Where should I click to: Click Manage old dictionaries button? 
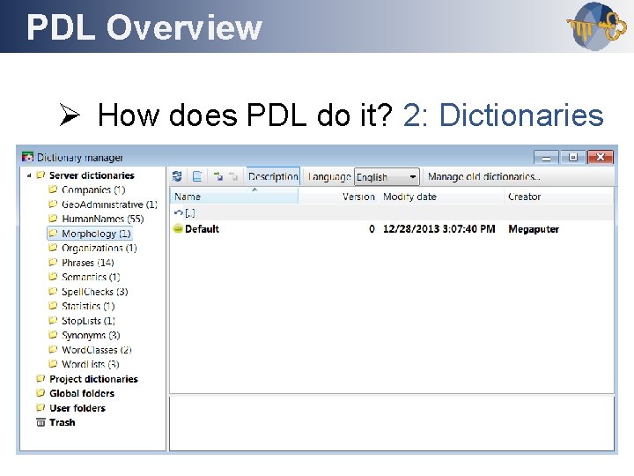(x=483, y=177)
